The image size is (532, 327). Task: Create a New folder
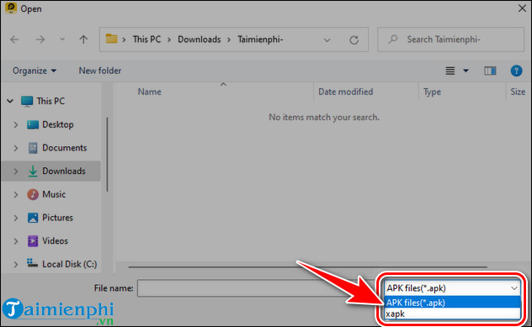pyautogui.click(x=100, y=71)
